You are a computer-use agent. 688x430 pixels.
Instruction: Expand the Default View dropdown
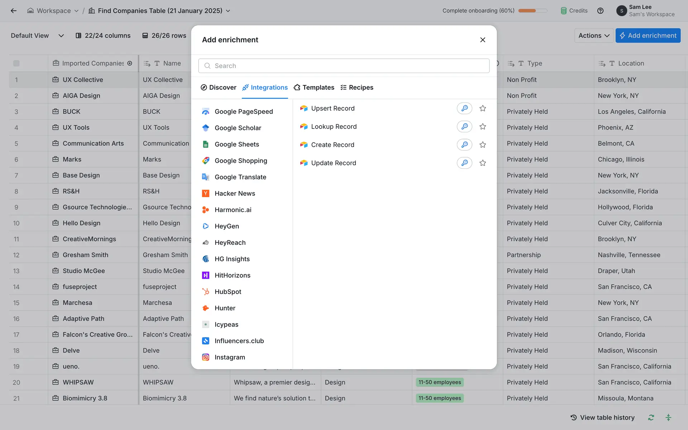tap(61, 35)
